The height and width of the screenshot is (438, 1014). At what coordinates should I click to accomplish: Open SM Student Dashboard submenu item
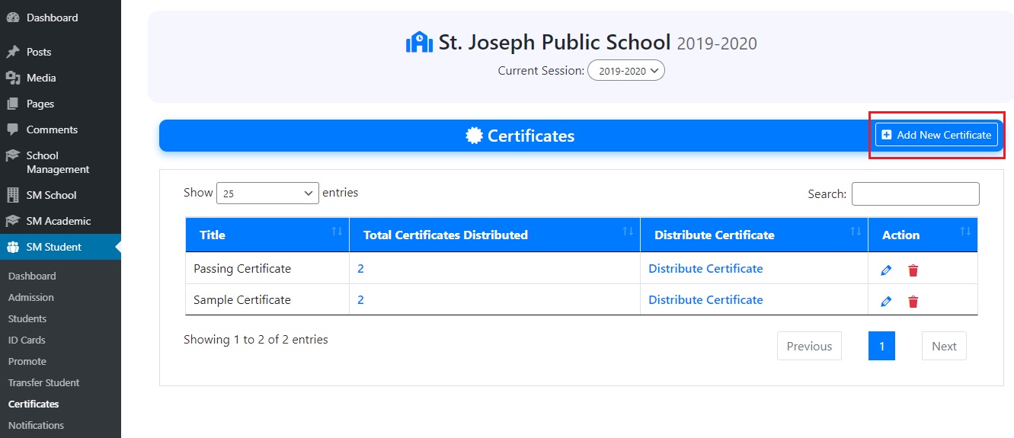point(32,276)
